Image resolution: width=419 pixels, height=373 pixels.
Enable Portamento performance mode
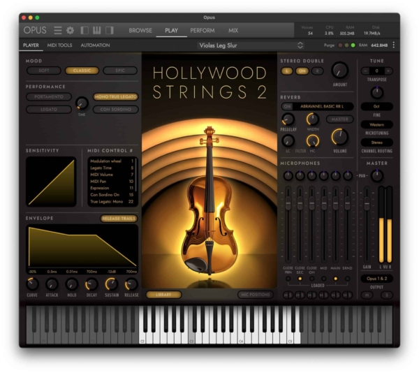point(49,96)
